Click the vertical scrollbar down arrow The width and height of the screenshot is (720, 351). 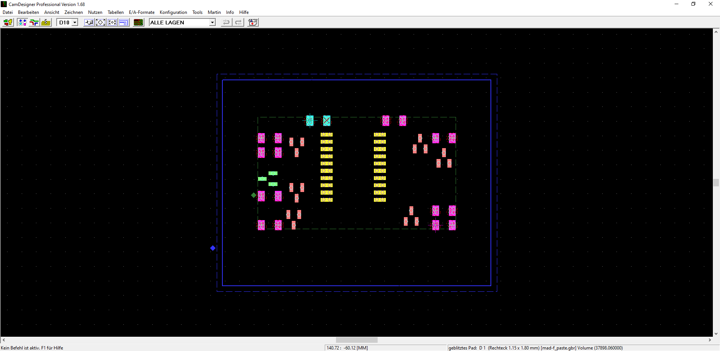click(x=716, y=333)
